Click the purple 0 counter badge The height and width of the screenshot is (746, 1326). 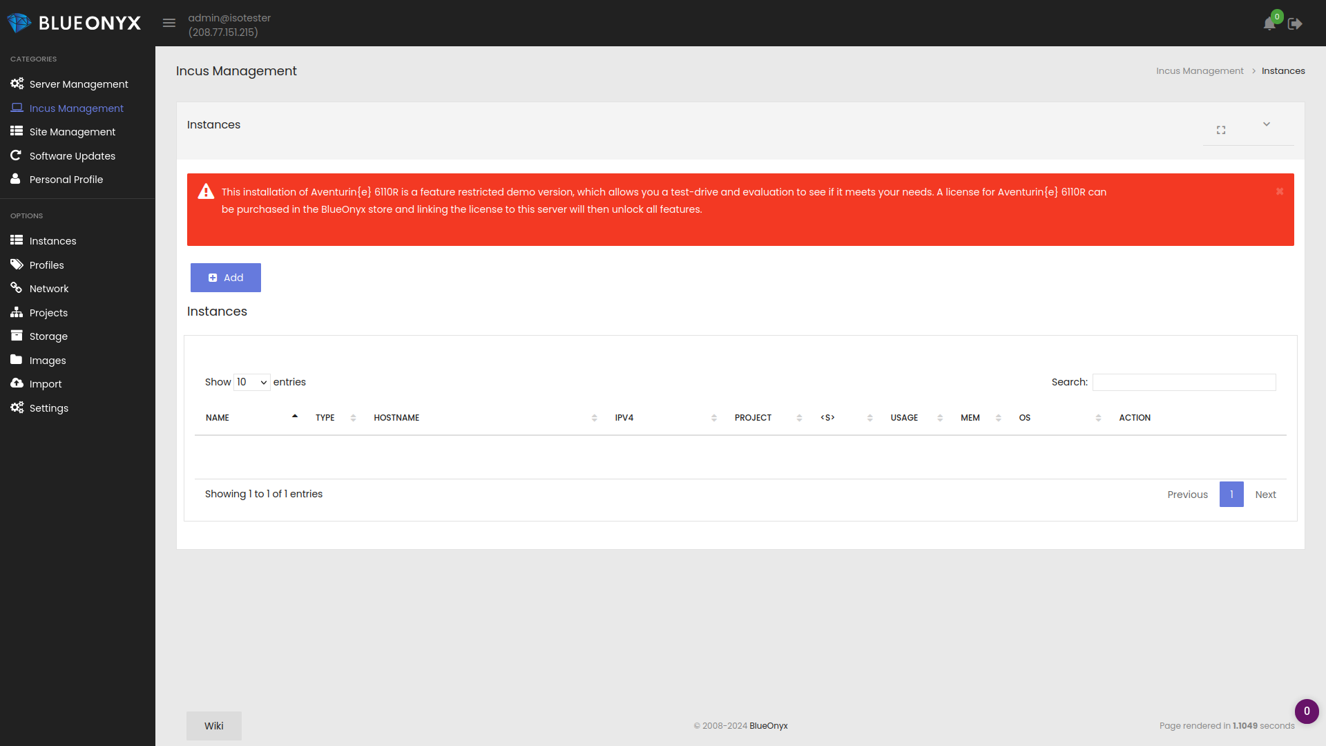1307,711
